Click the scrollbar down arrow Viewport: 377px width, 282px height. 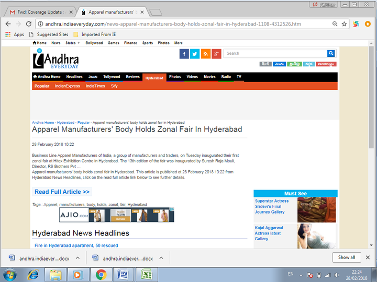pyautogui.click(x=371, y=245)
